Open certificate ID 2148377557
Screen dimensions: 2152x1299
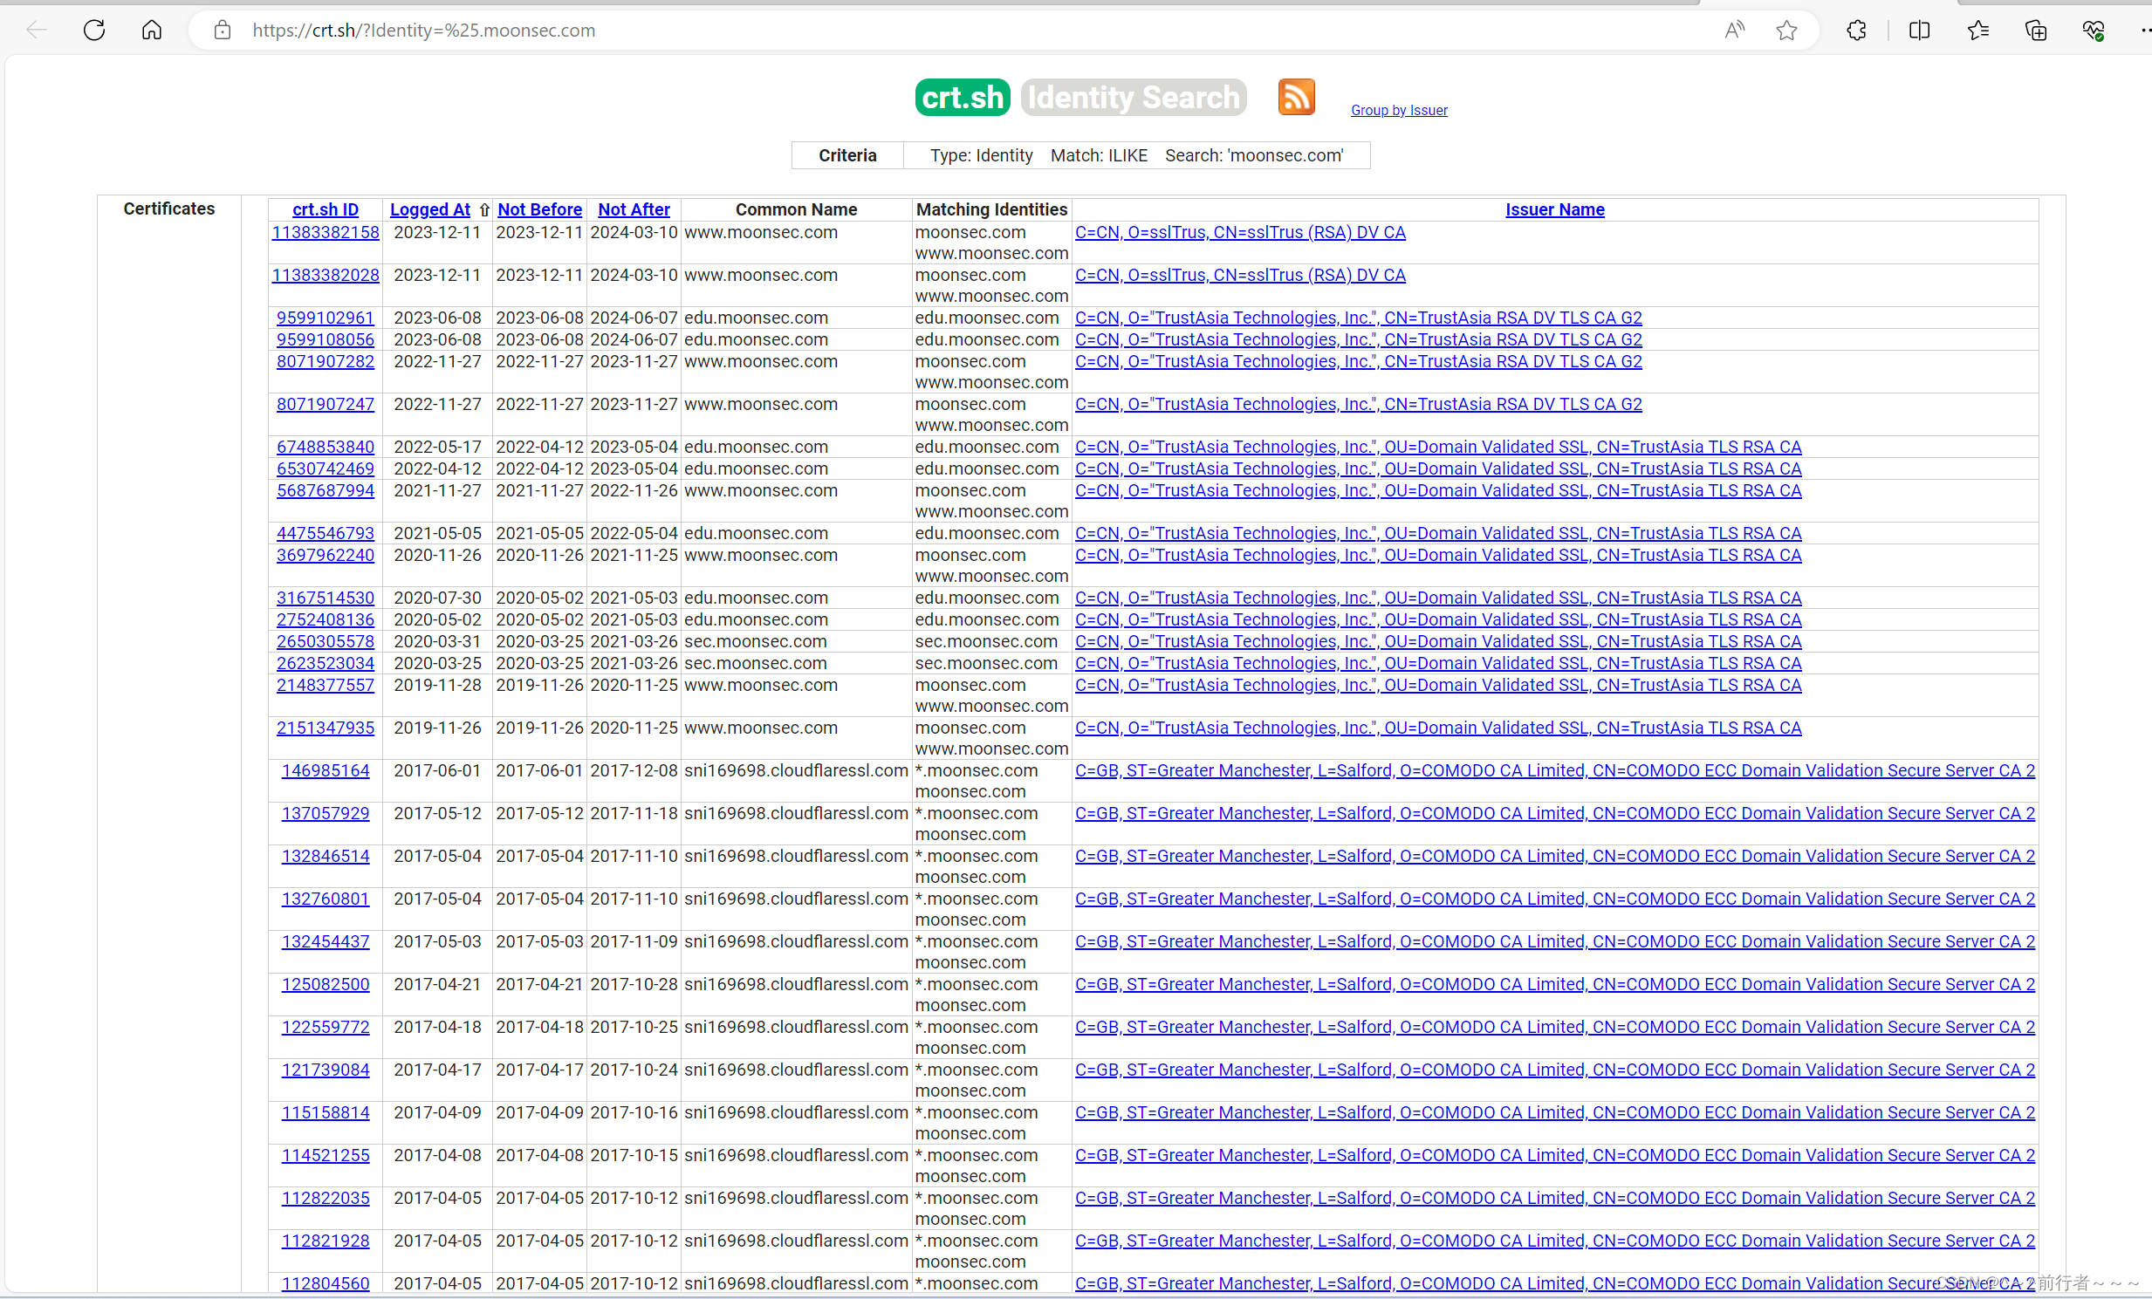326,686
